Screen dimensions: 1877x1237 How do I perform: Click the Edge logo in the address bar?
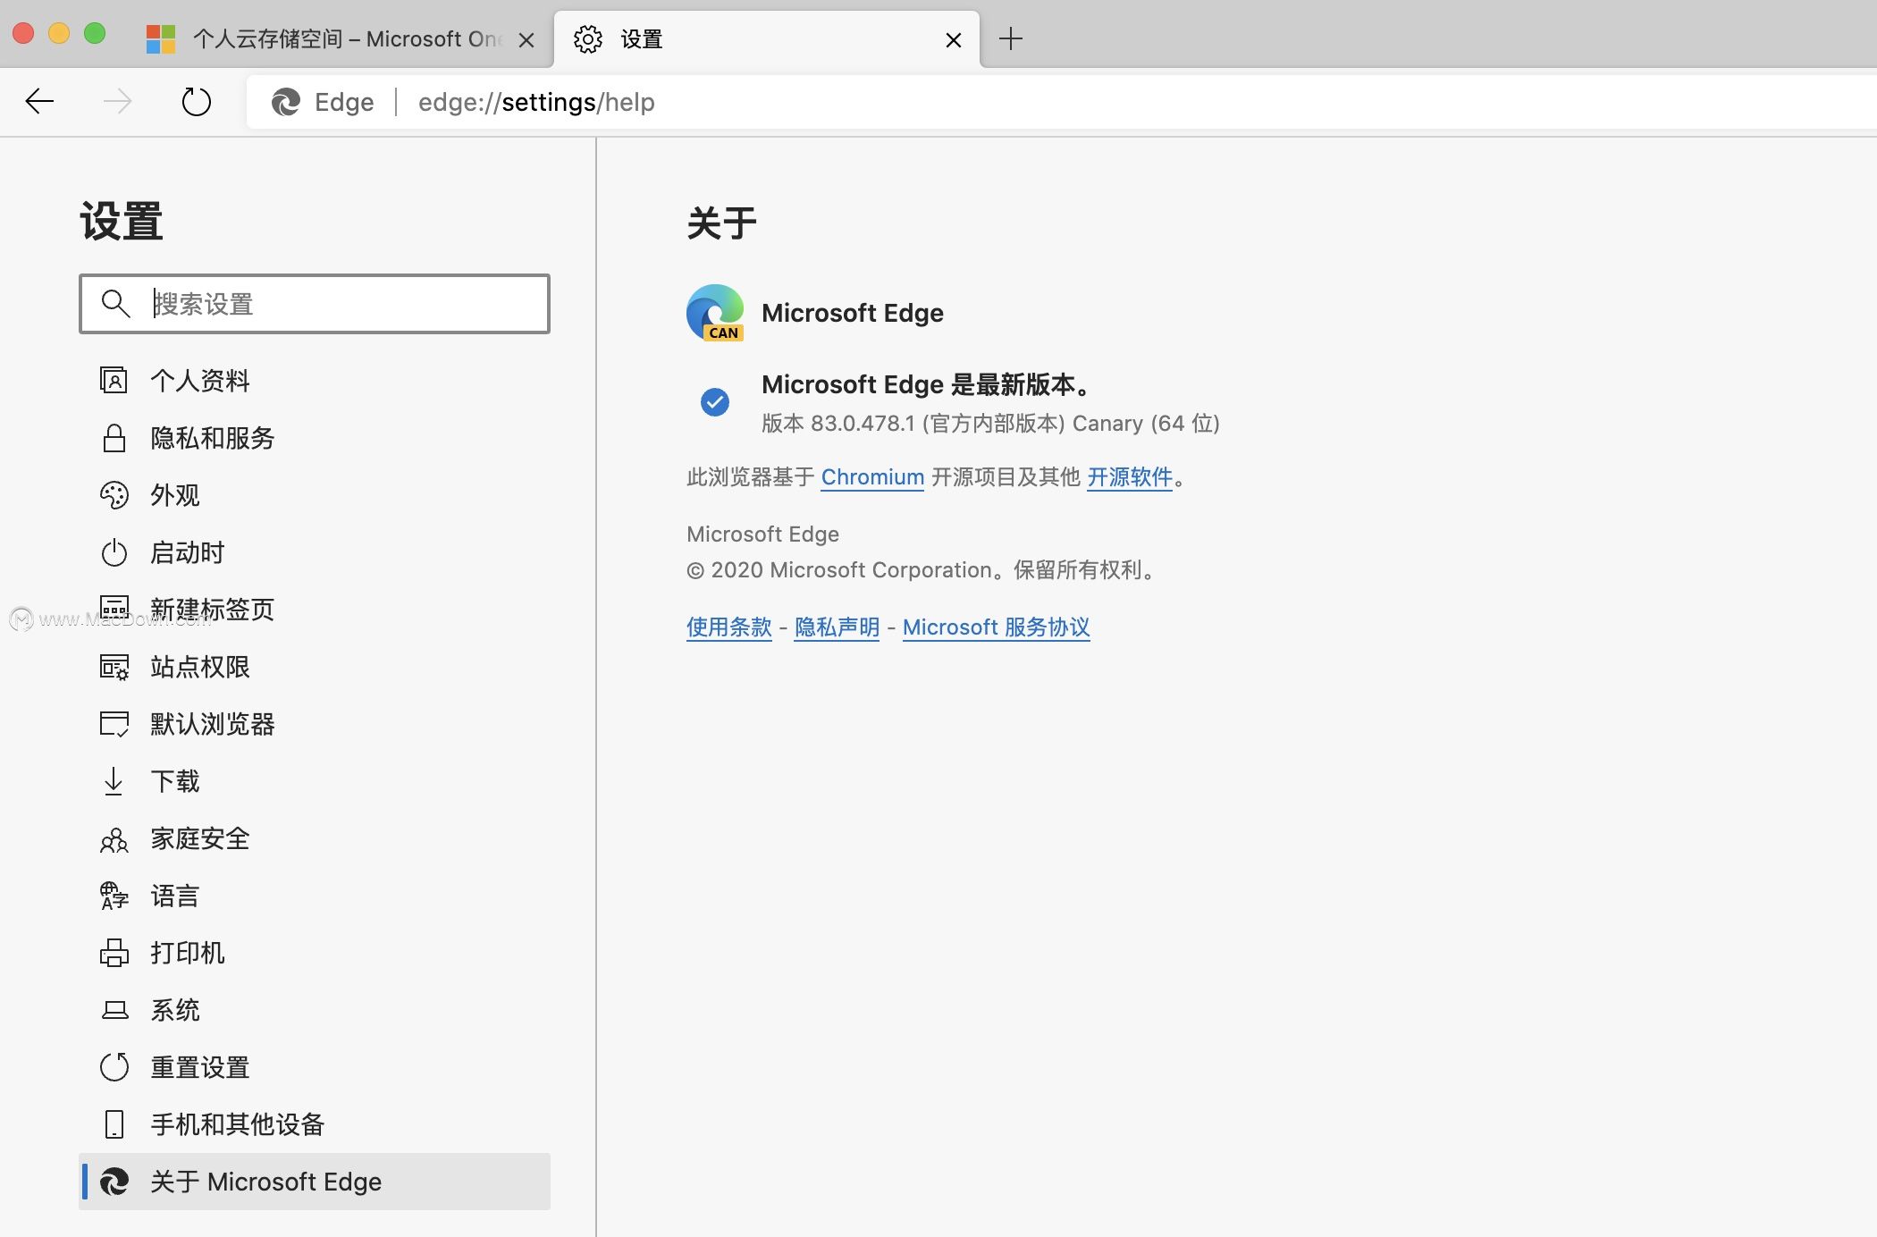point(286,102)
